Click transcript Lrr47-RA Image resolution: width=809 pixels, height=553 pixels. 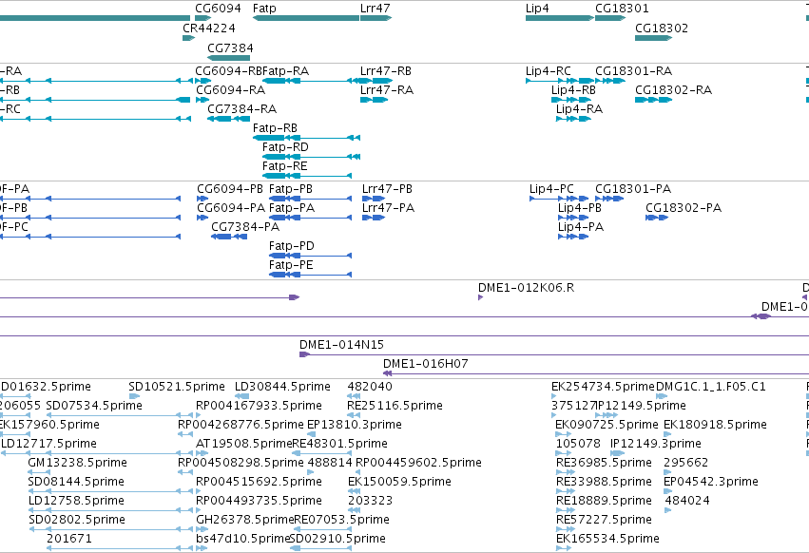tap(374, 100)
